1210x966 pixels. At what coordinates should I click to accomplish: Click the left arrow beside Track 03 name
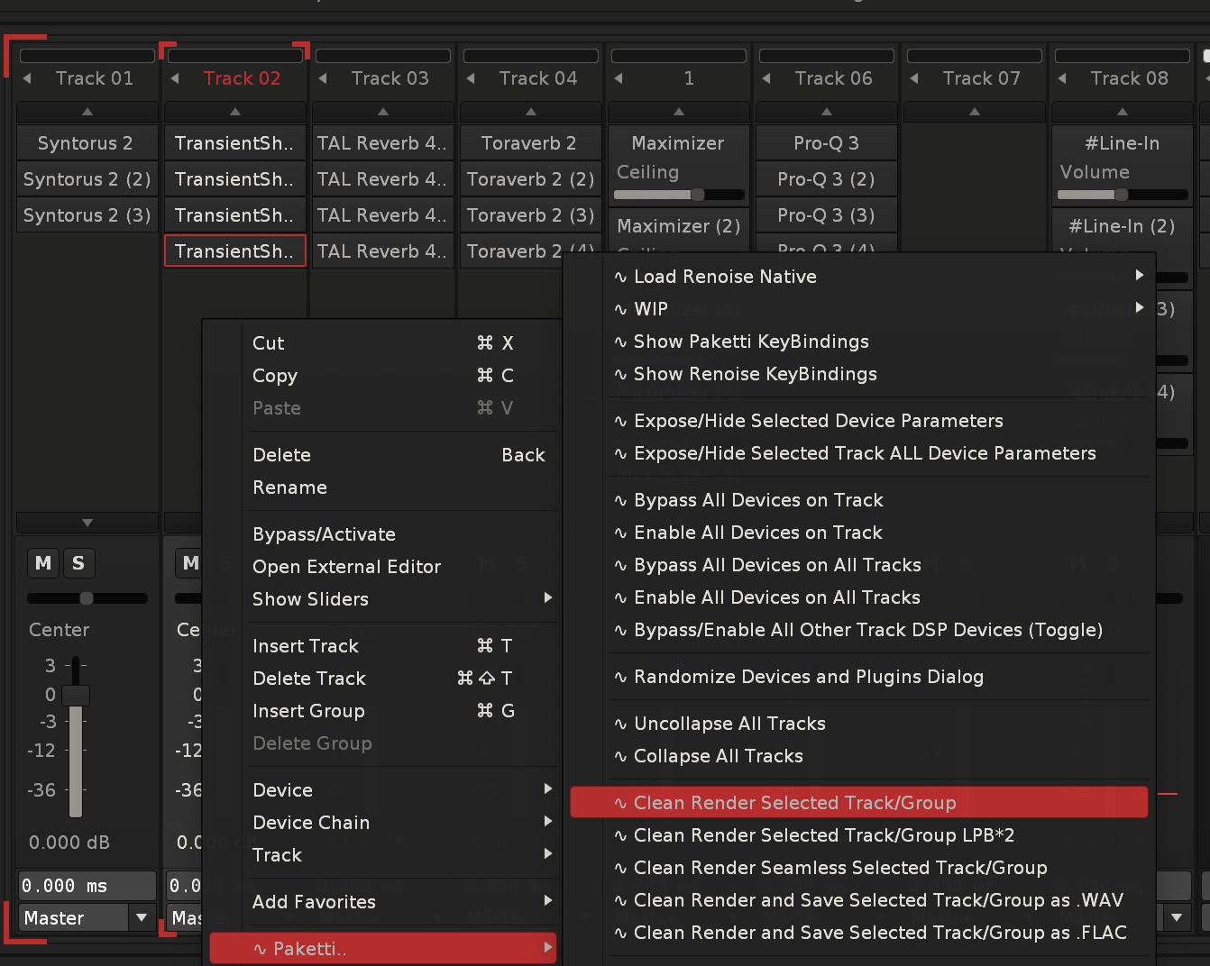point(323,78)
